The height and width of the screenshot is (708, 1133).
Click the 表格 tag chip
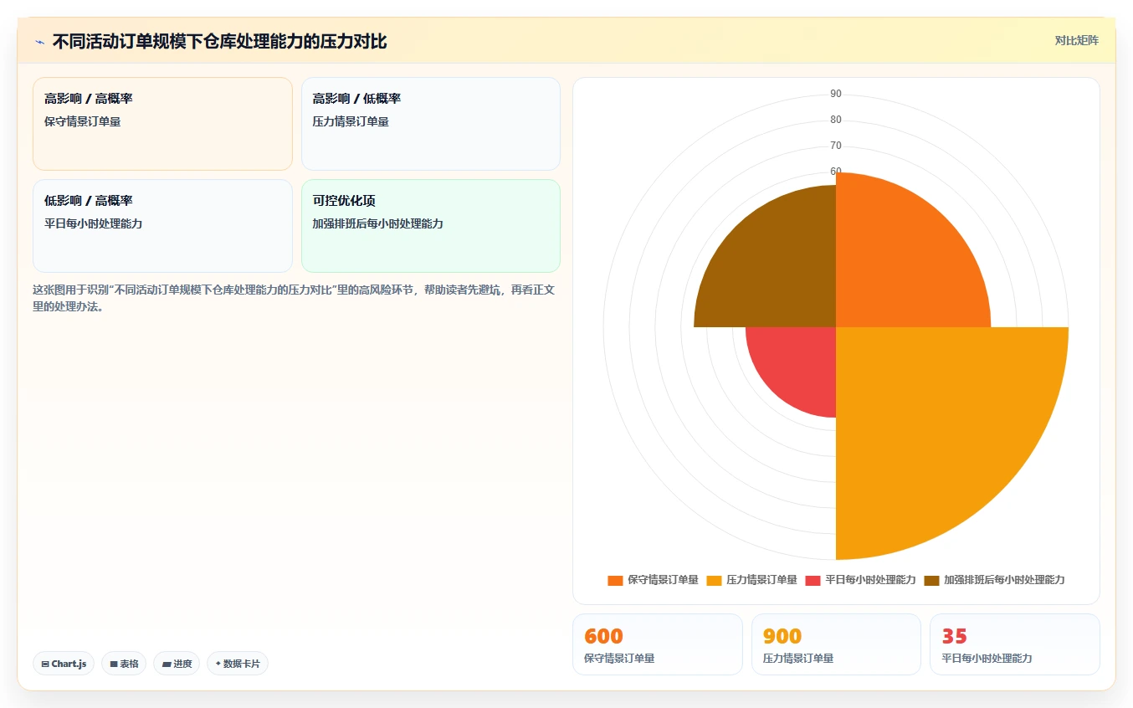pyautogui.click(x=124, y=664)
